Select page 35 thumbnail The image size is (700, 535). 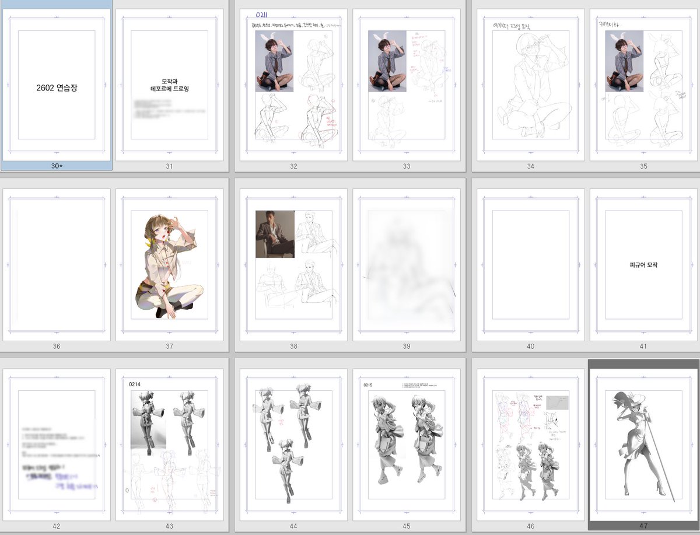643,85
